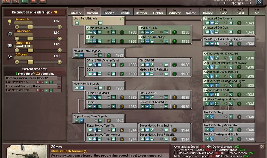Open the Fighter tech tab
The image size is (267, 158).
[x=158, y=11]
